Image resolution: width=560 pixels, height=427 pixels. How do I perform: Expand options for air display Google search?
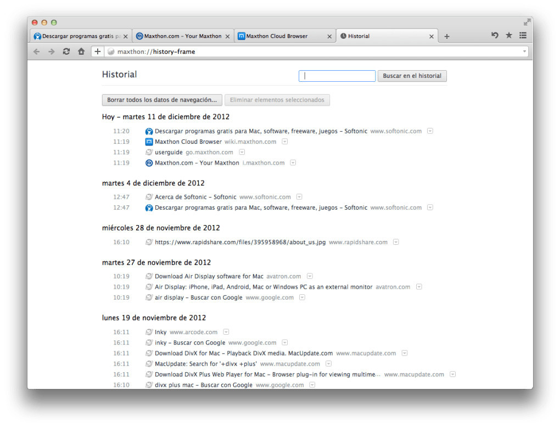[x=302, y=297]
